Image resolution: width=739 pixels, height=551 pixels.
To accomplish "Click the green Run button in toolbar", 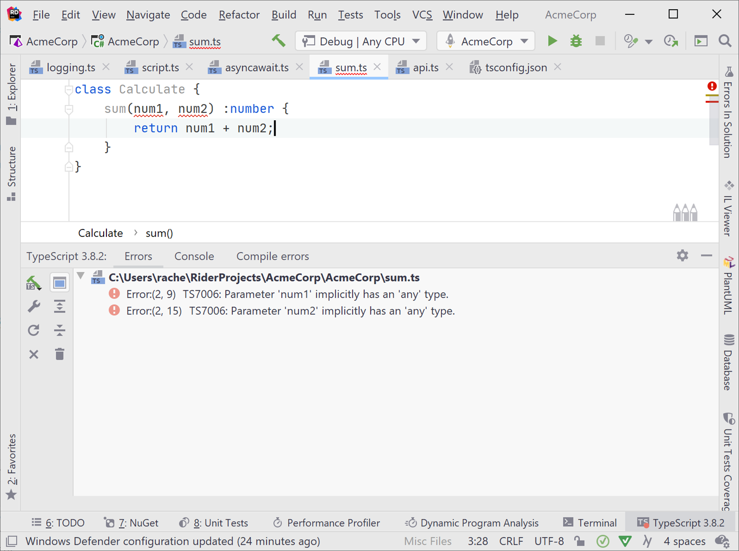I will pos(552,41).
